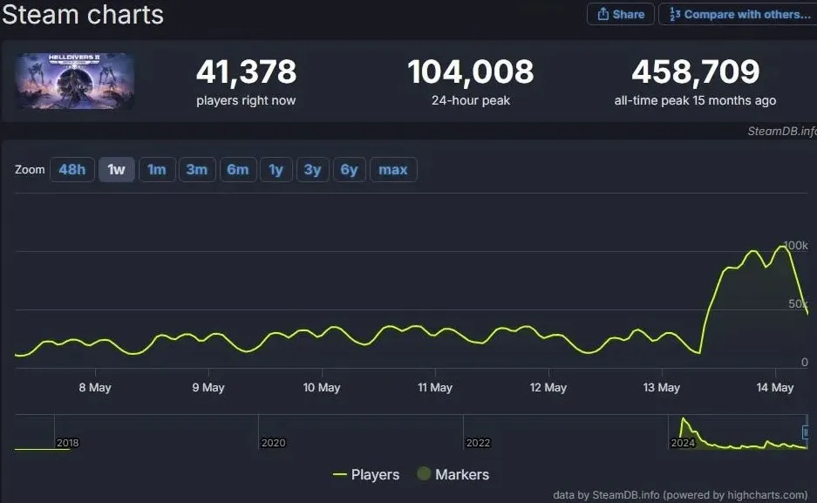
Task: Click the 458,709 all-time peak figure
Action: [x=696, y=71]
